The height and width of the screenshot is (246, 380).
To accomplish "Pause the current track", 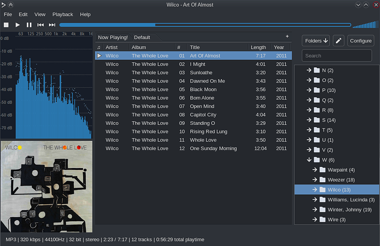I will (29, 25).
